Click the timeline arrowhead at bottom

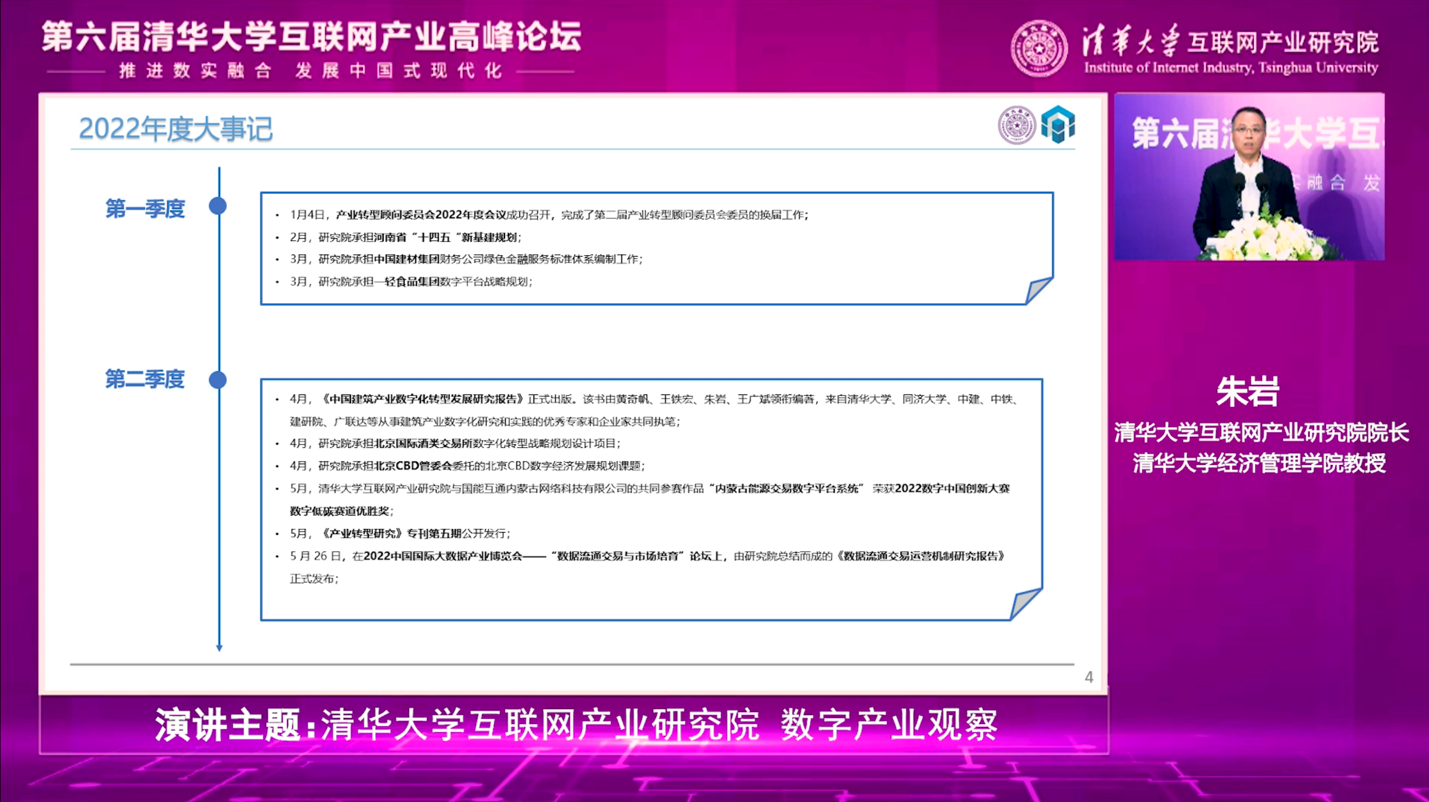click(x=219, y=647)
